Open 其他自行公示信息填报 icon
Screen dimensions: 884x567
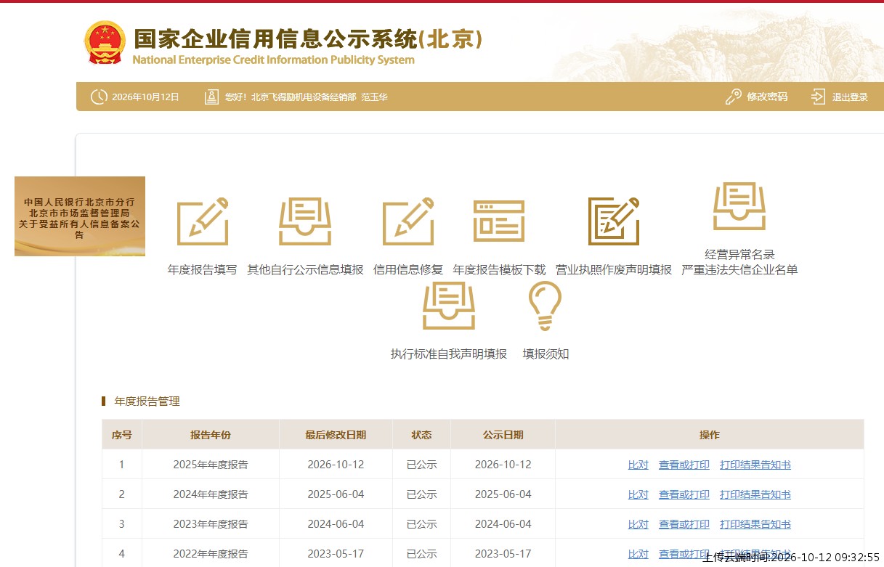[x=305, y=221]
